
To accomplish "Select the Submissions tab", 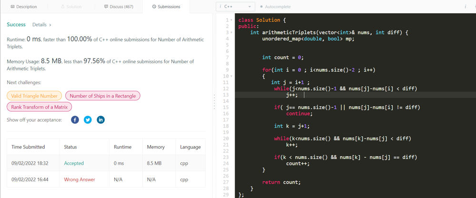I will (166, 7).
